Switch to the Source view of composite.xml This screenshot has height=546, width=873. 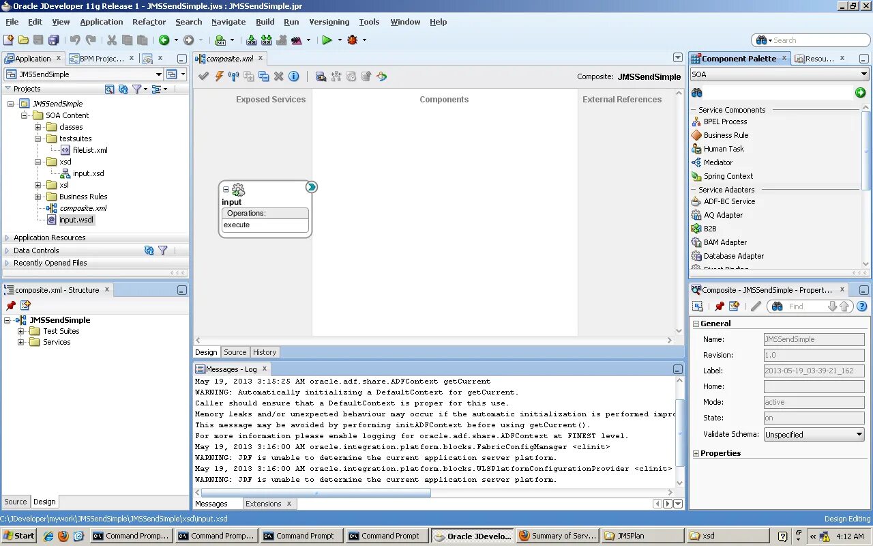(x=235, y=352)
